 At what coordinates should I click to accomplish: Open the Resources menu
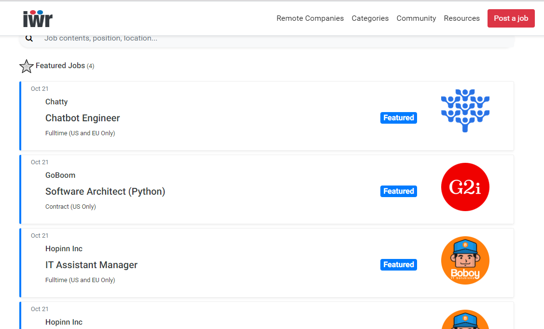point(462,18)
